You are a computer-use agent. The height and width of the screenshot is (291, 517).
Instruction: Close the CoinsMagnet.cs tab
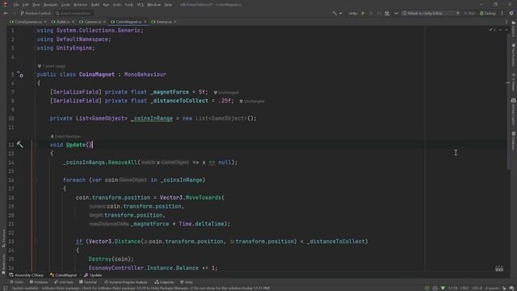pos(145,22)
